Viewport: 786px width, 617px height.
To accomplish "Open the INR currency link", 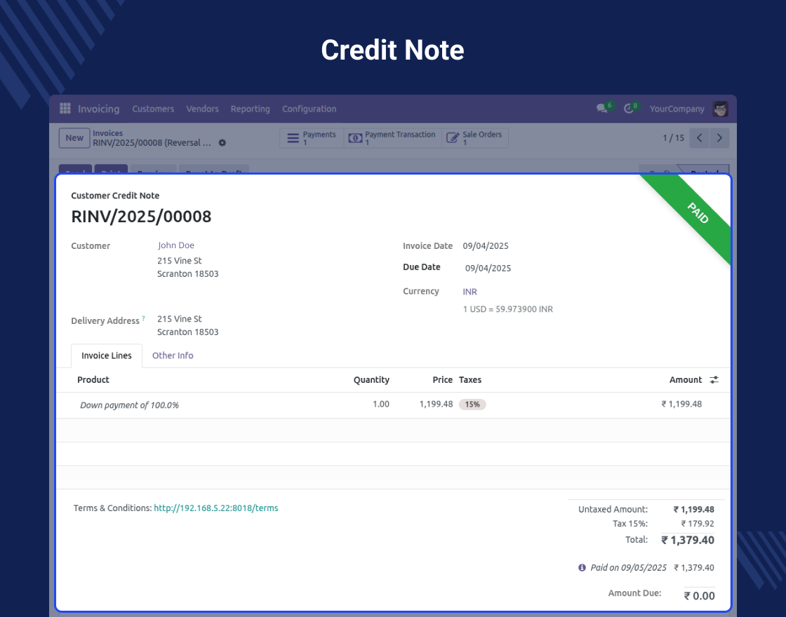I will point(469,292).
